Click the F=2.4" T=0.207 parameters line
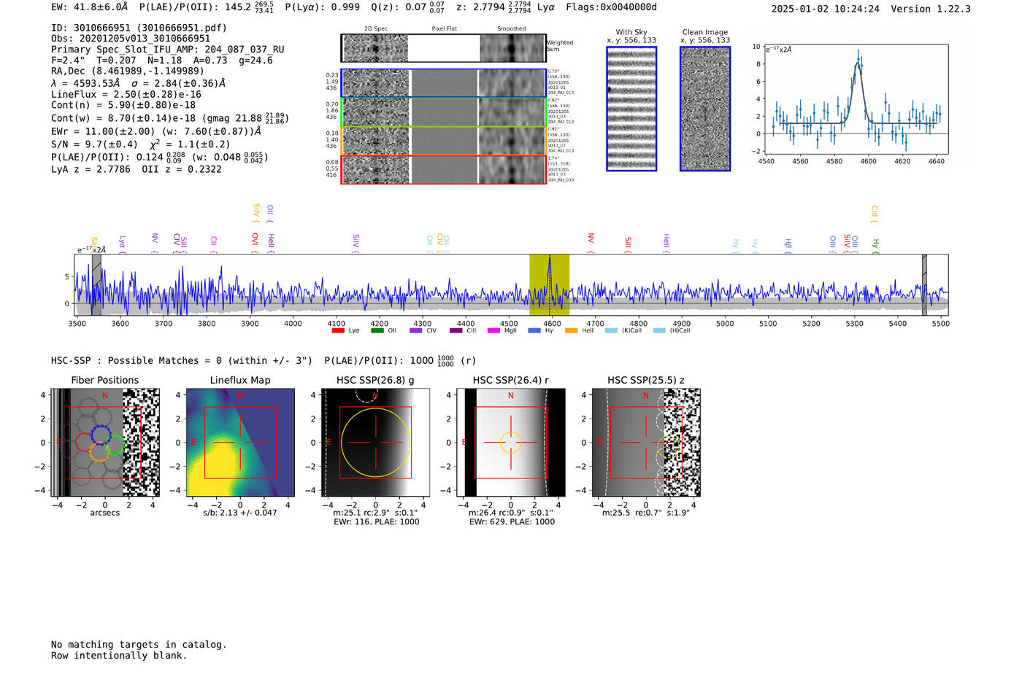This screenshot has height=695, width=1022. [162, 61]
